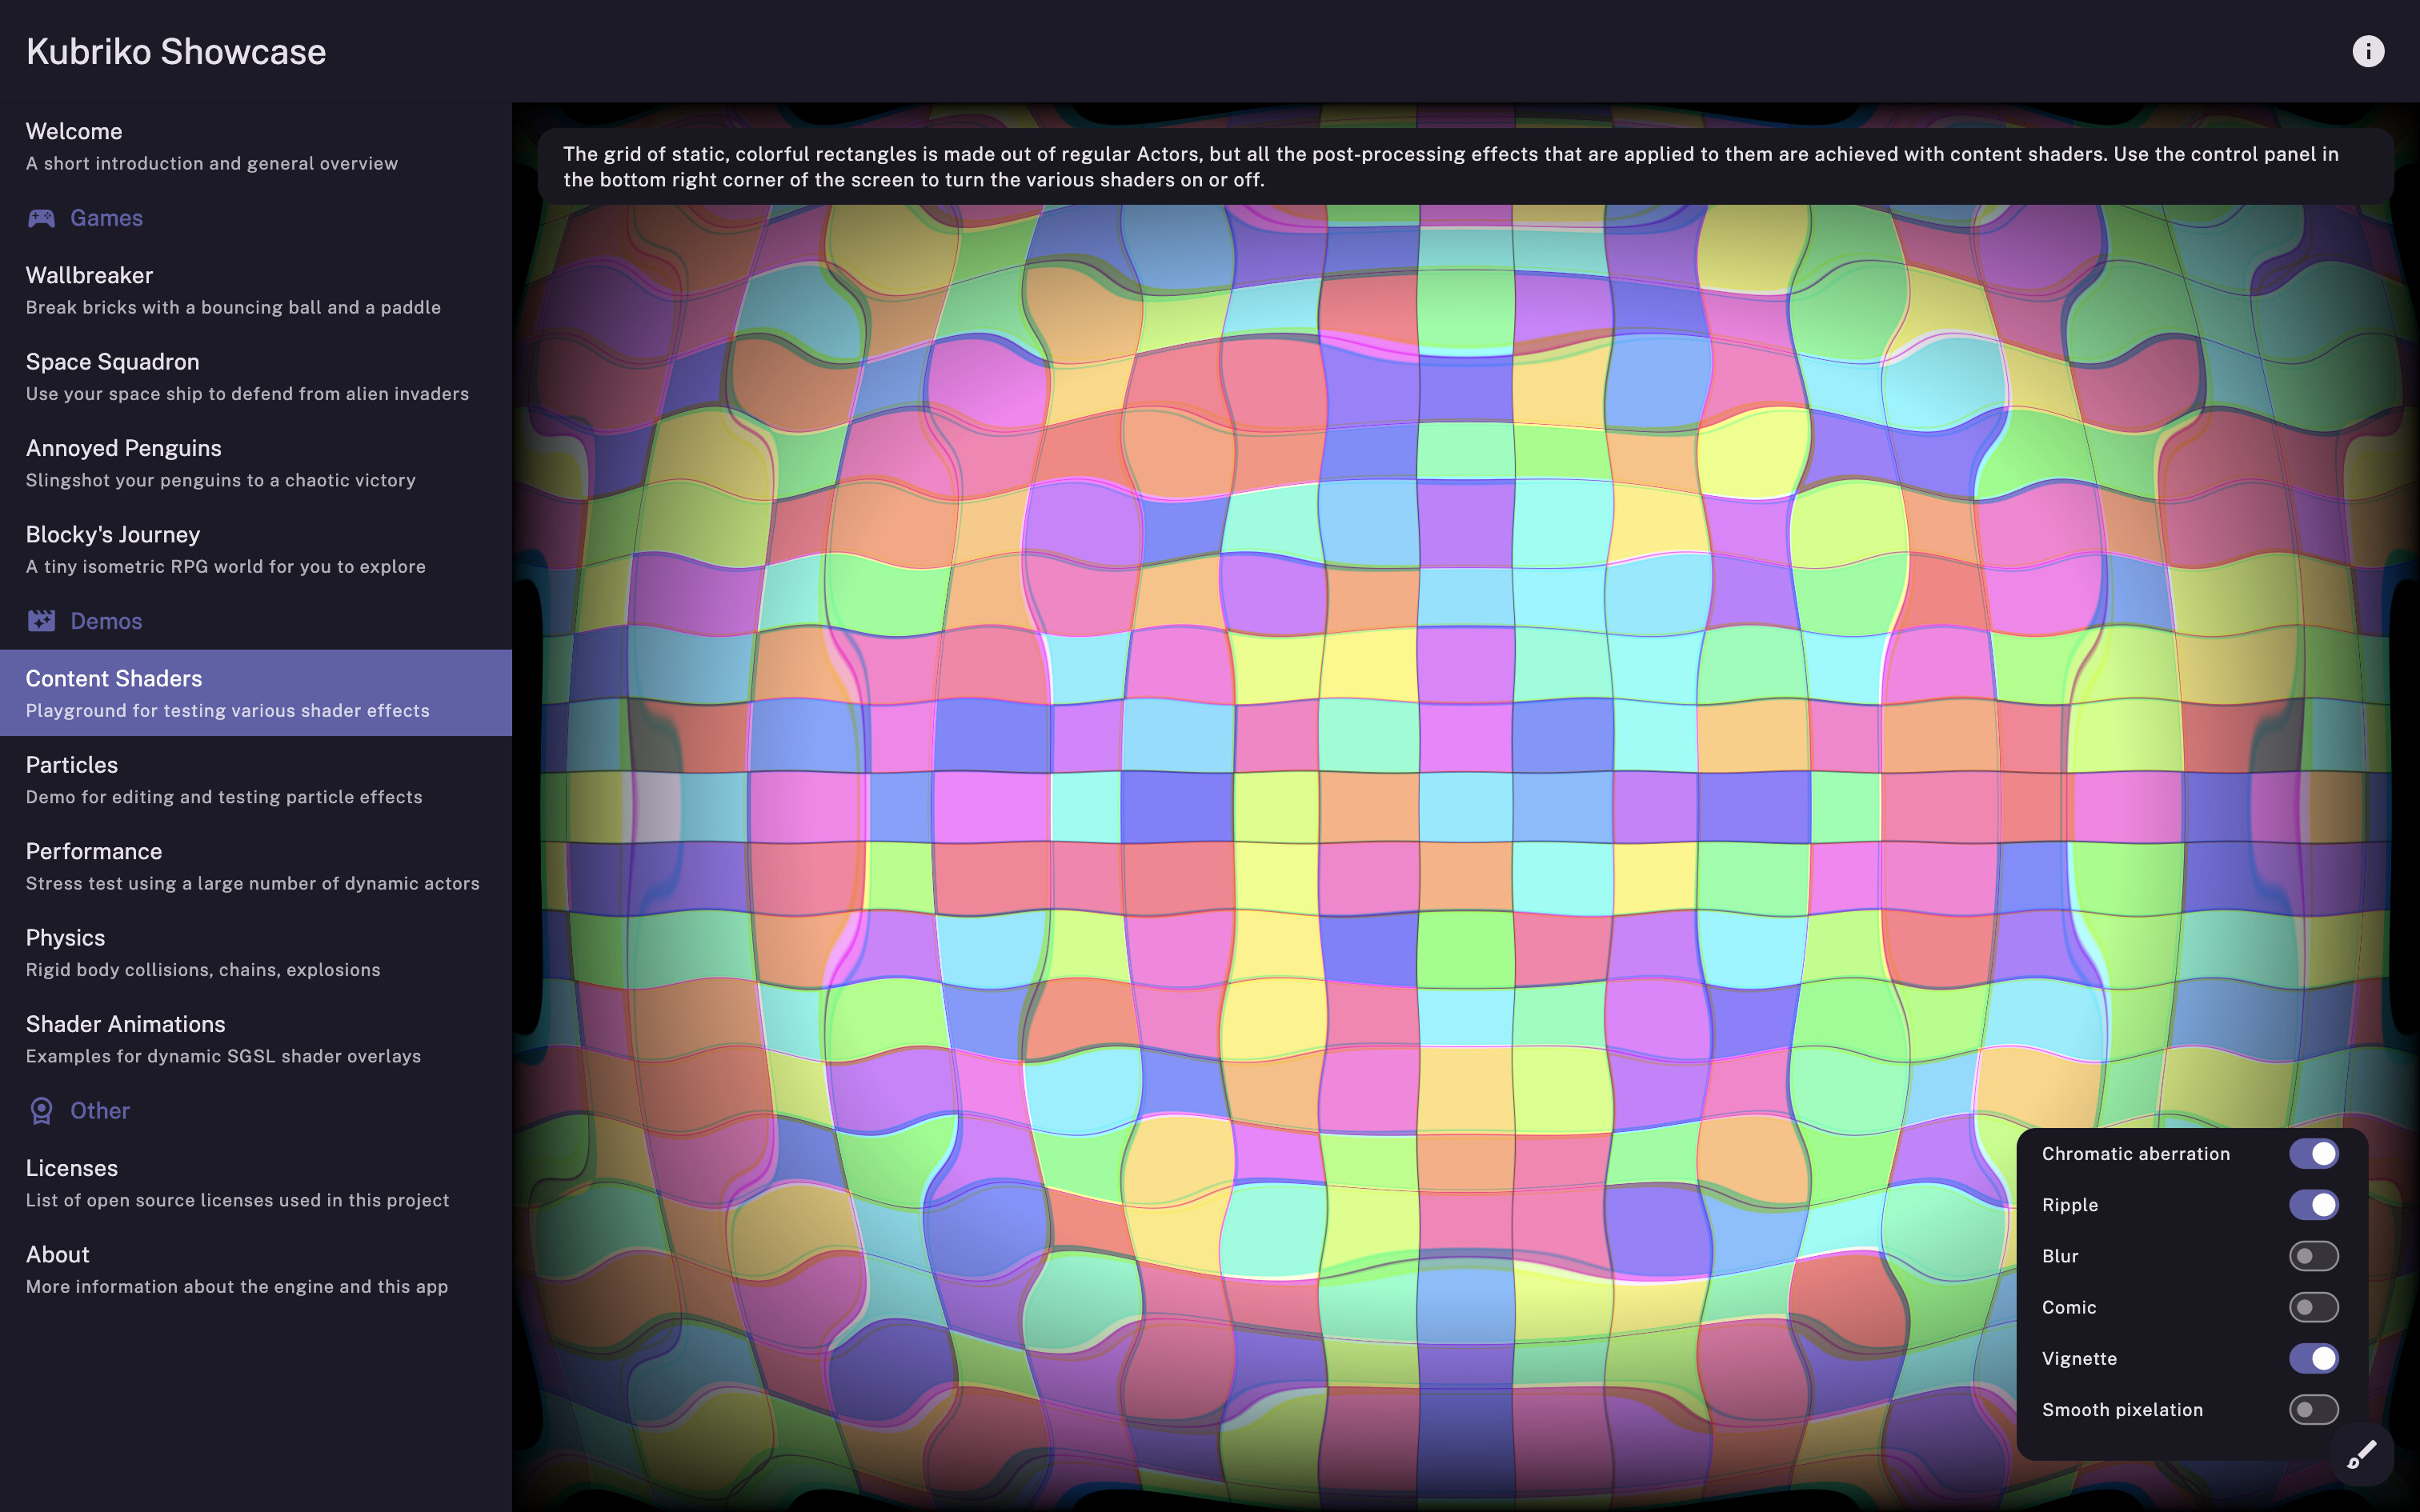Enable the Blur shader
Screen dimensions: 2420x1512
pyautogui.click(x=2315, y=1256)
